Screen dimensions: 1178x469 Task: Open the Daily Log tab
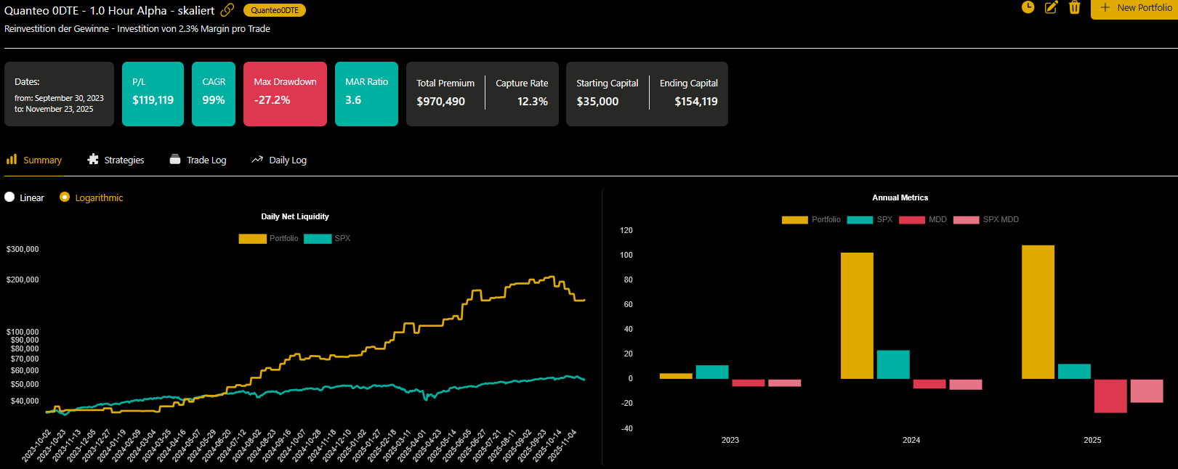pyautogui.click(x=288, y=160)
